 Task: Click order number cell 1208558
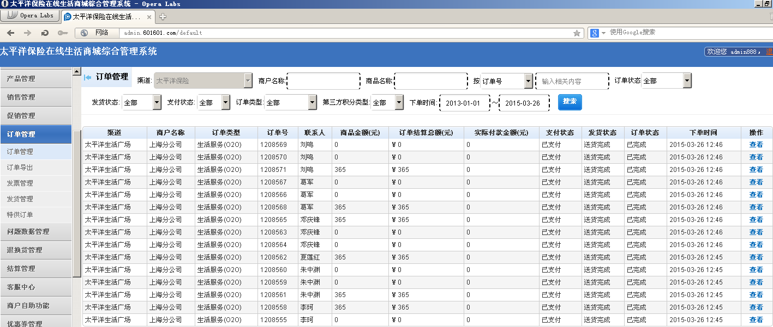click(x=278, y=307)
